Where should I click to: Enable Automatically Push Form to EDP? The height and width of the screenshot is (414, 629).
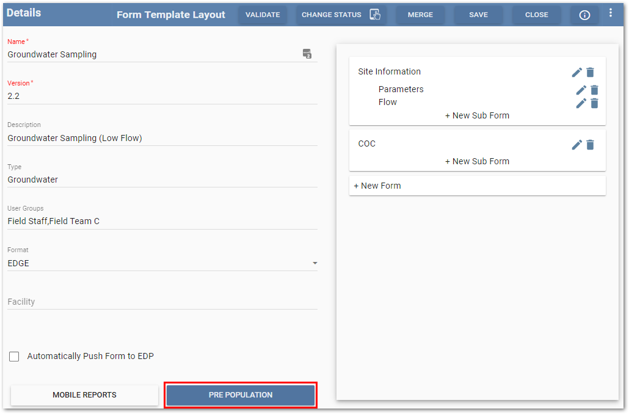(x=14, y=356)
